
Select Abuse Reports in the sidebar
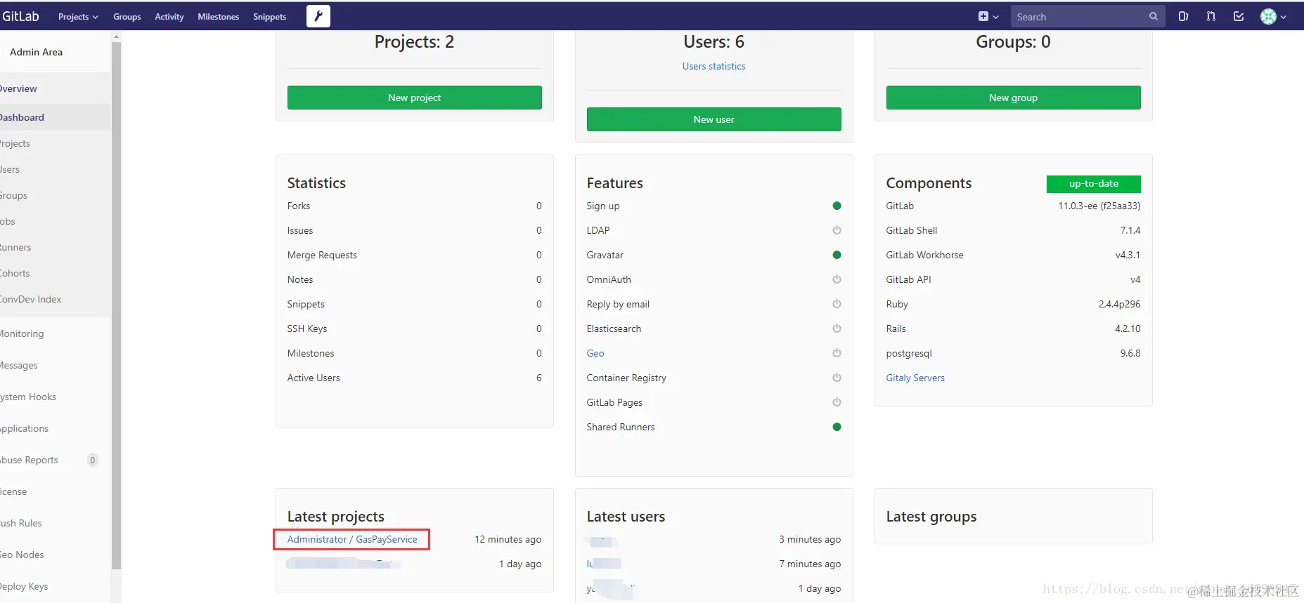click(56, 460)
